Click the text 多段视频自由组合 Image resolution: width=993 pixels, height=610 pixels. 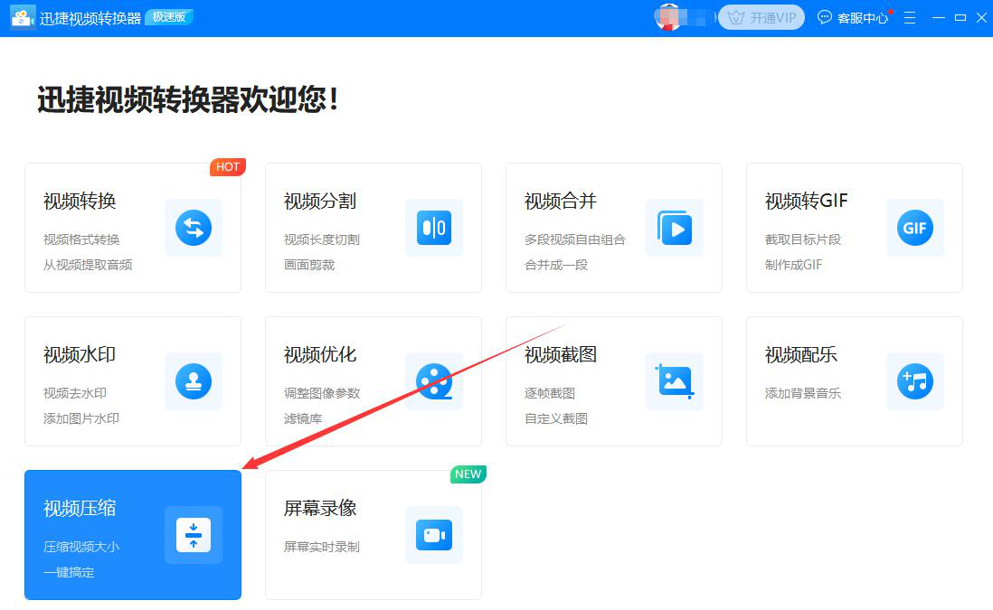point(575,239)
